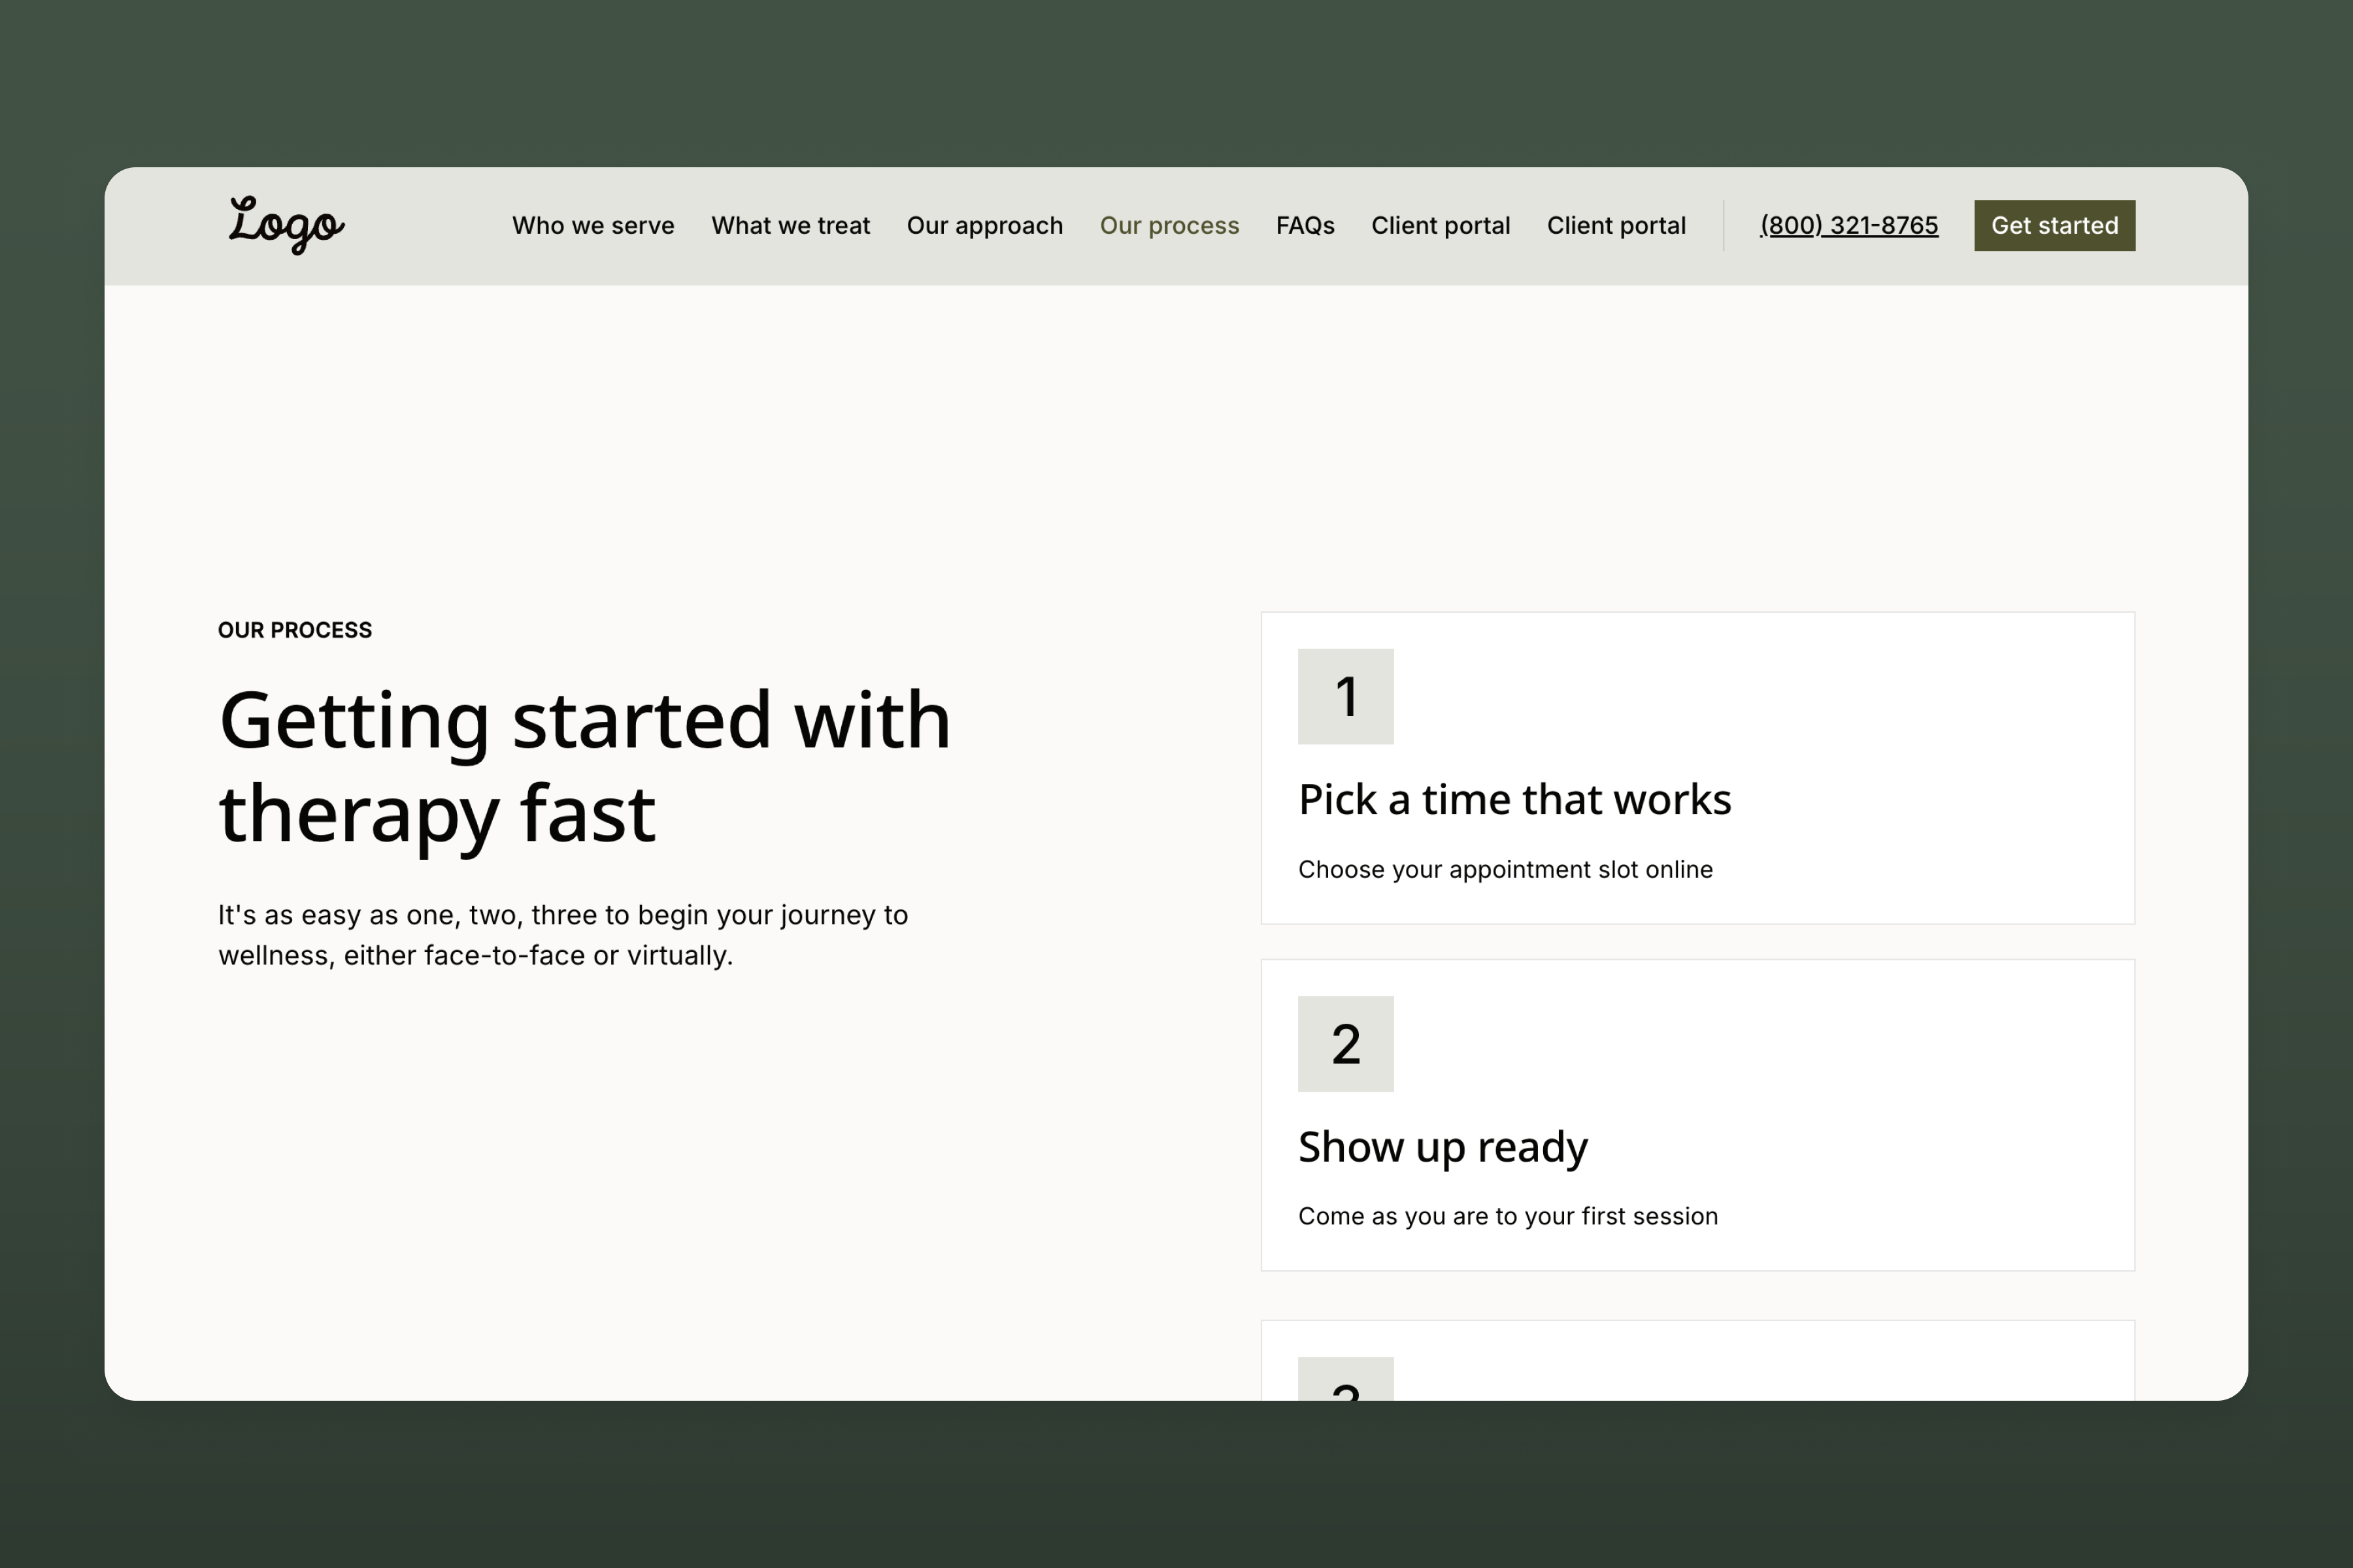The height and width of the screenshot is (1568, 2353).
Task: Go to What we treat
Action: [x=790, y=226]
